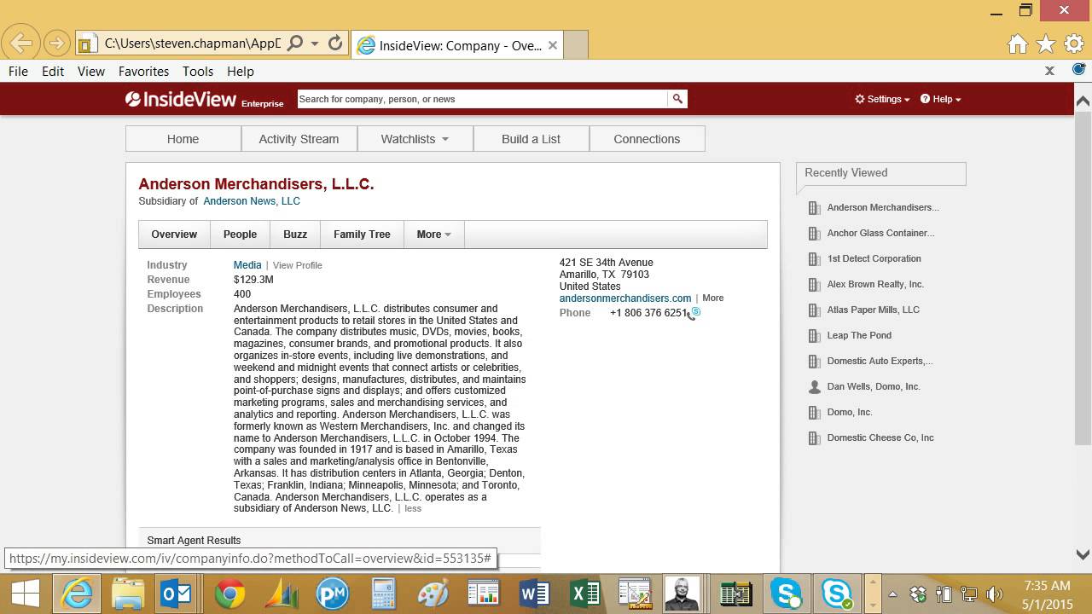The width and height of the screenshot is (1092, 614).
Task: Open 1st Detect Corporation in Recently Viewed
Action: click(874, 258)
